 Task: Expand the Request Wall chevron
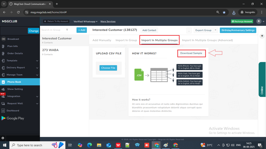pos(37,103)
